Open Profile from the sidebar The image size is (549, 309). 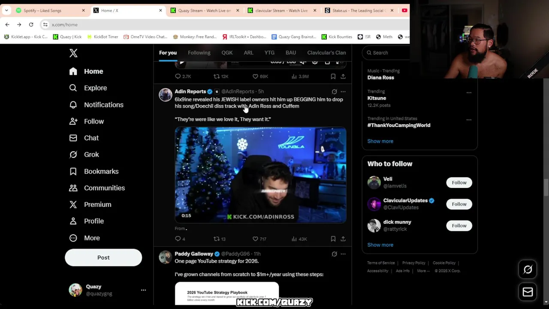click(x=87, y=221)
